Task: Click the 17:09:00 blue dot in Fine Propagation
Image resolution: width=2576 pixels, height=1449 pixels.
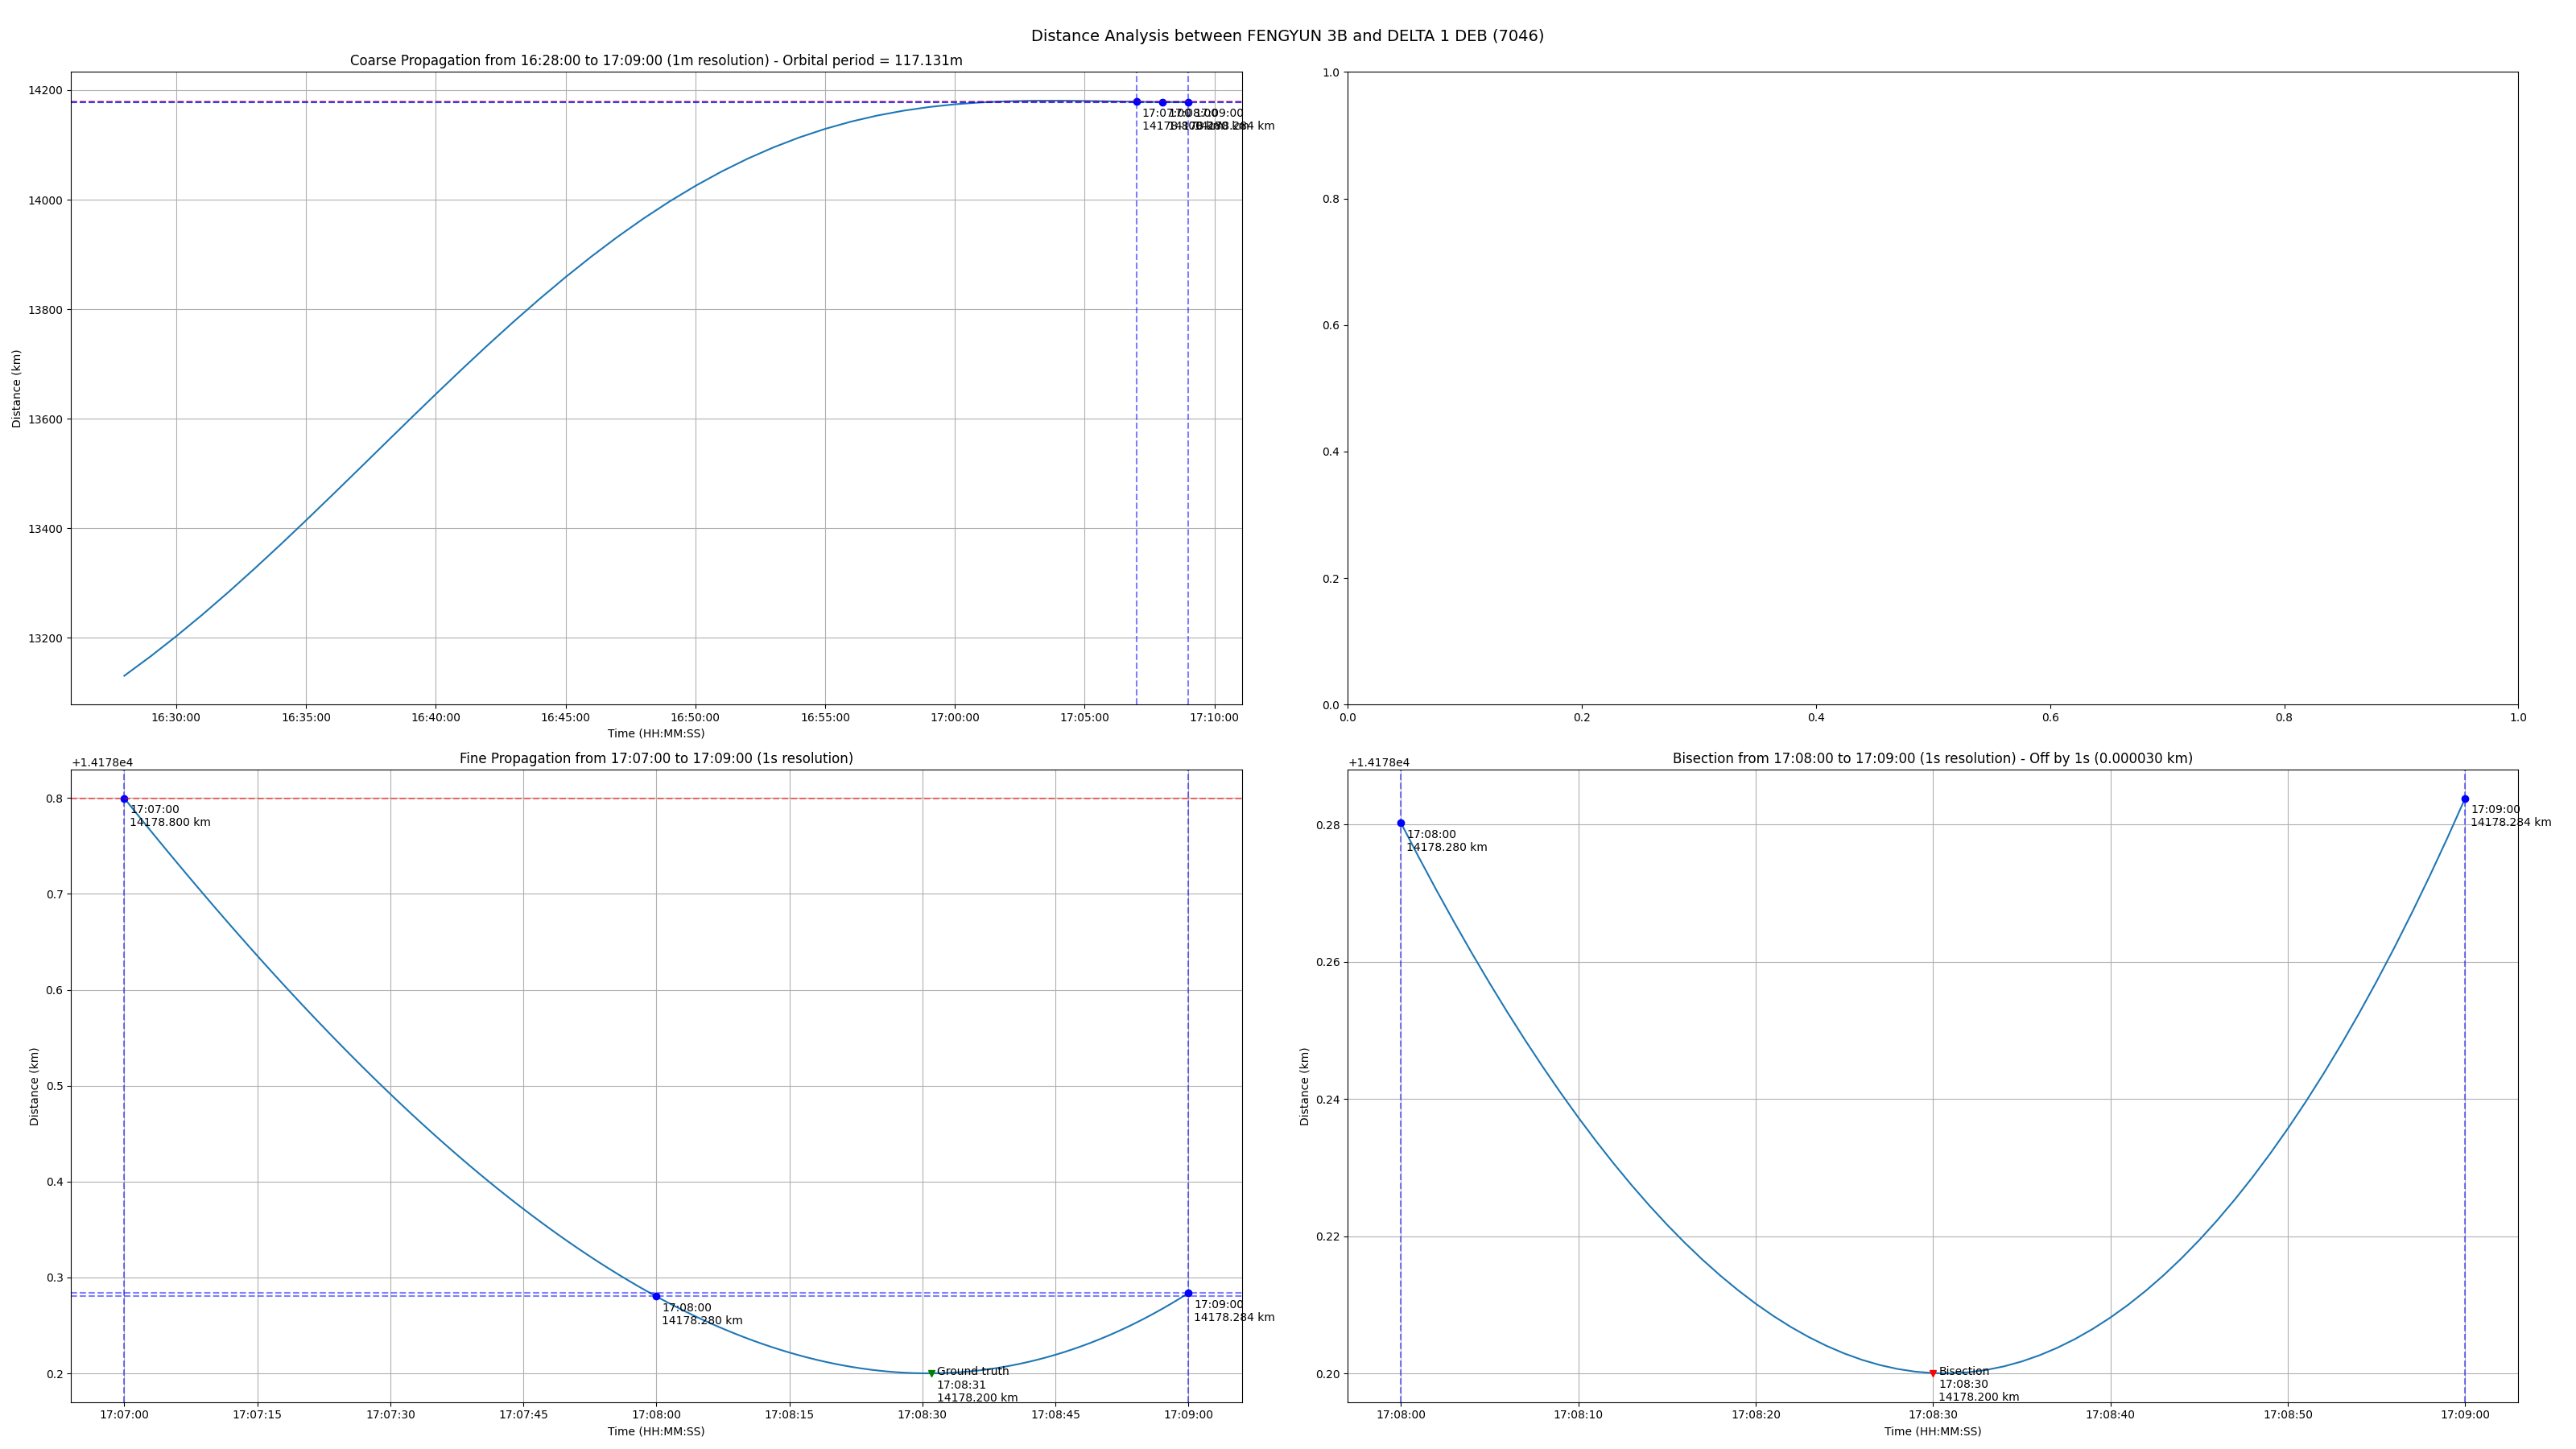Action: pyautogui.click(x=1188, y=1293)
